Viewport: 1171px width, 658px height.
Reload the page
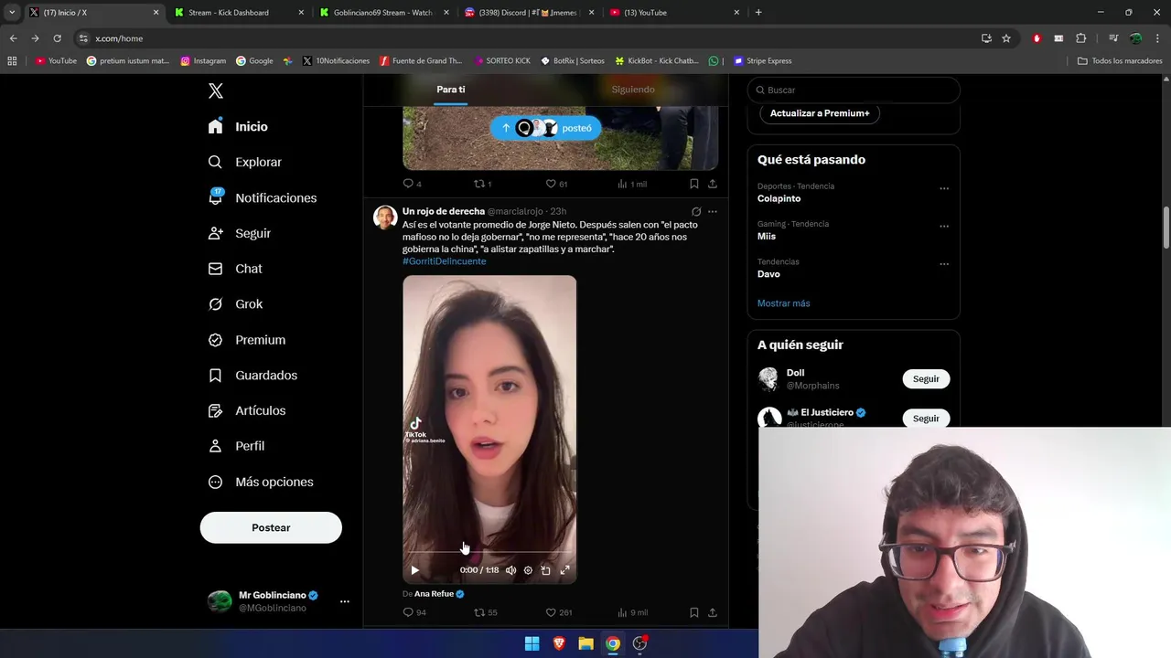(57, 38)
